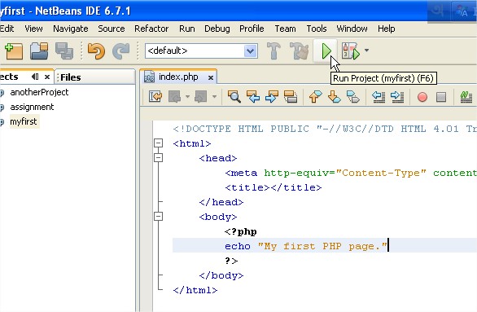This screenshot has width=477, height=312.
Task: Click Find Next Occurrence icon
Action: coord(272,97)
